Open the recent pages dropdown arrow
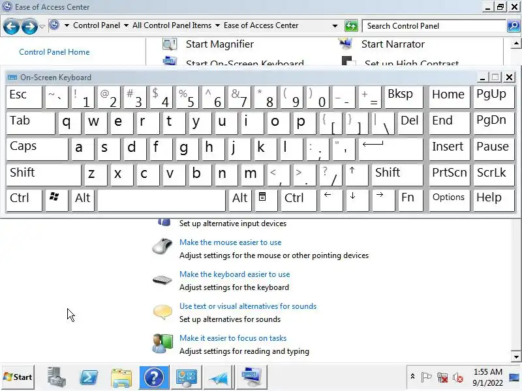The width and height of the screenshot is (522, 391). (42, 26)
